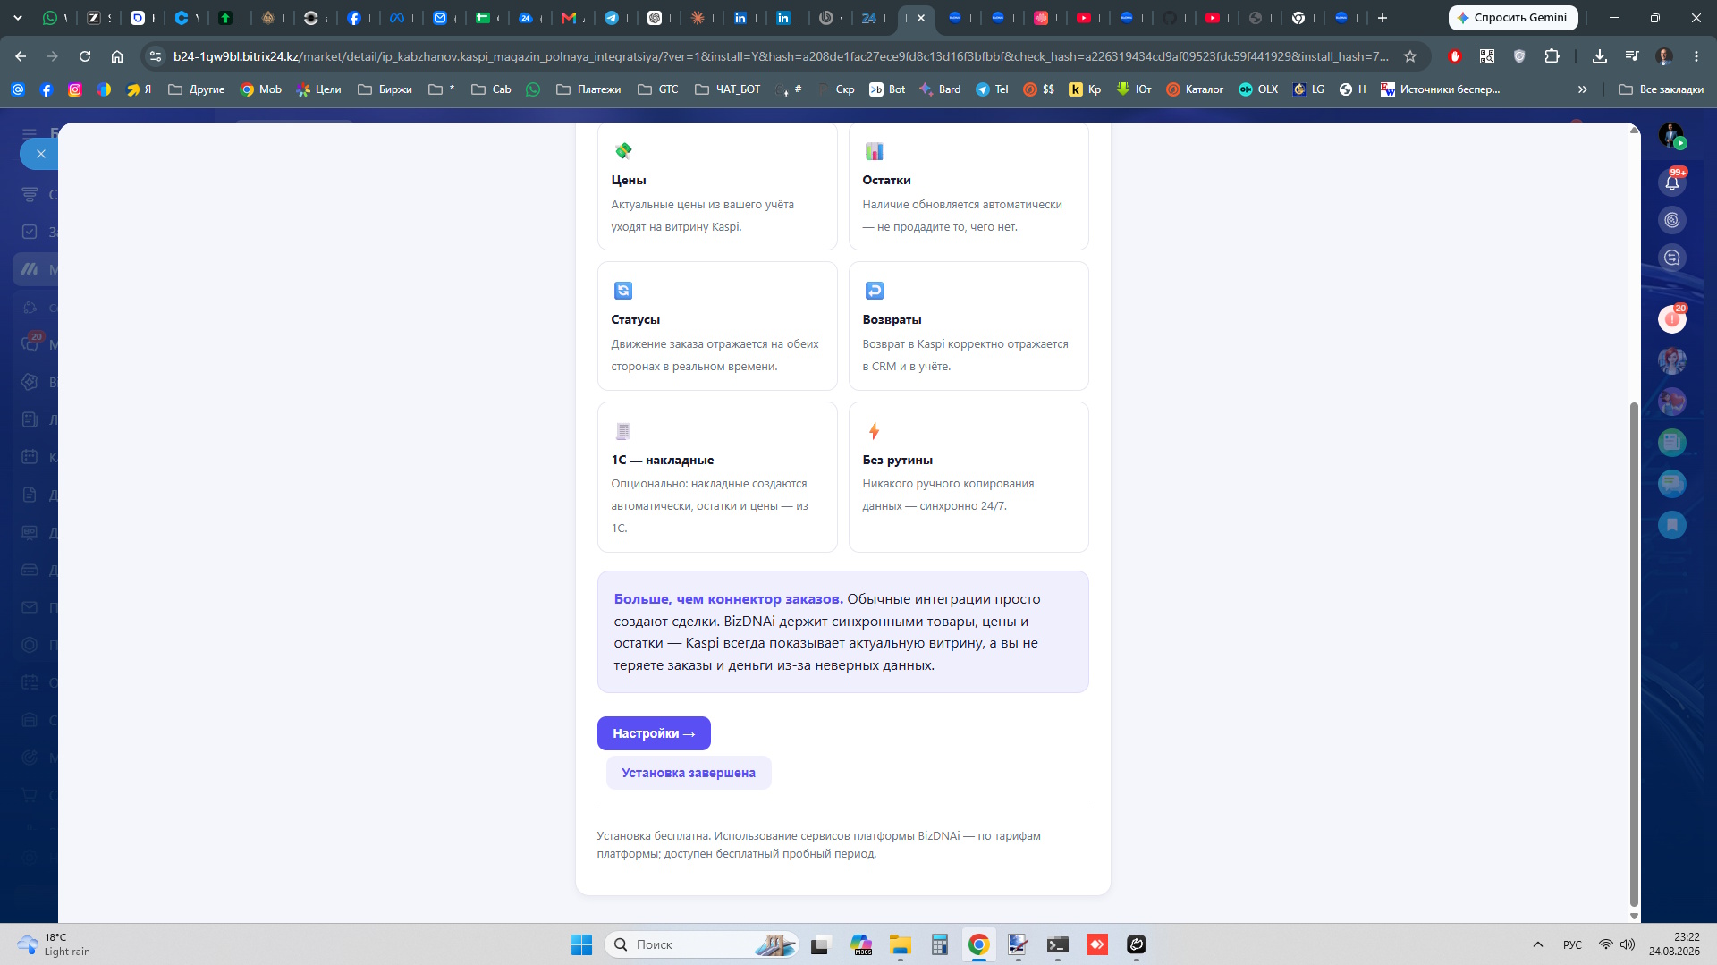Open the media controls icon in Chrome toolbar
This screenshot has width=1717, height=965.
click(1632, 56)
